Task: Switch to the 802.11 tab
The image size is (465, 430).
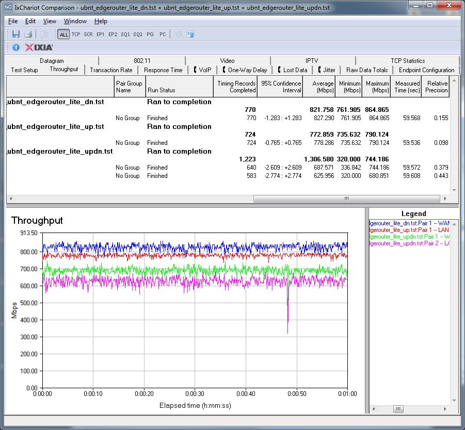Action: [142, 60]
